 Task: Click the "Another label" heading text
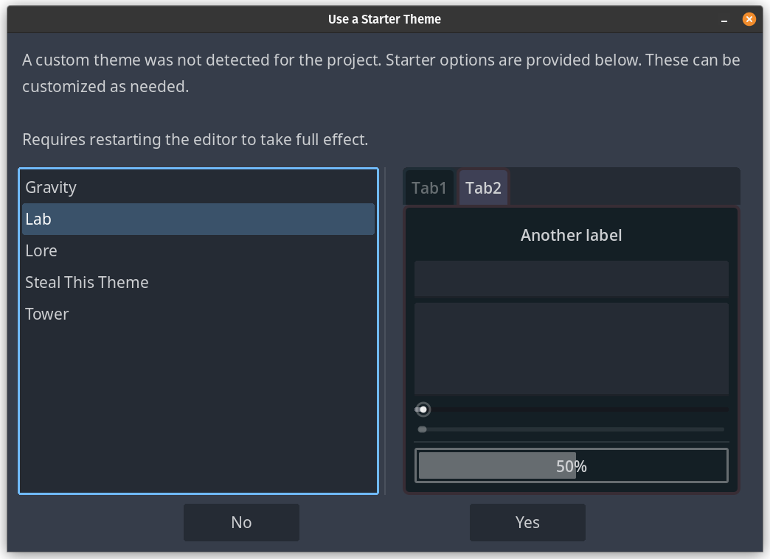point(572,236)
